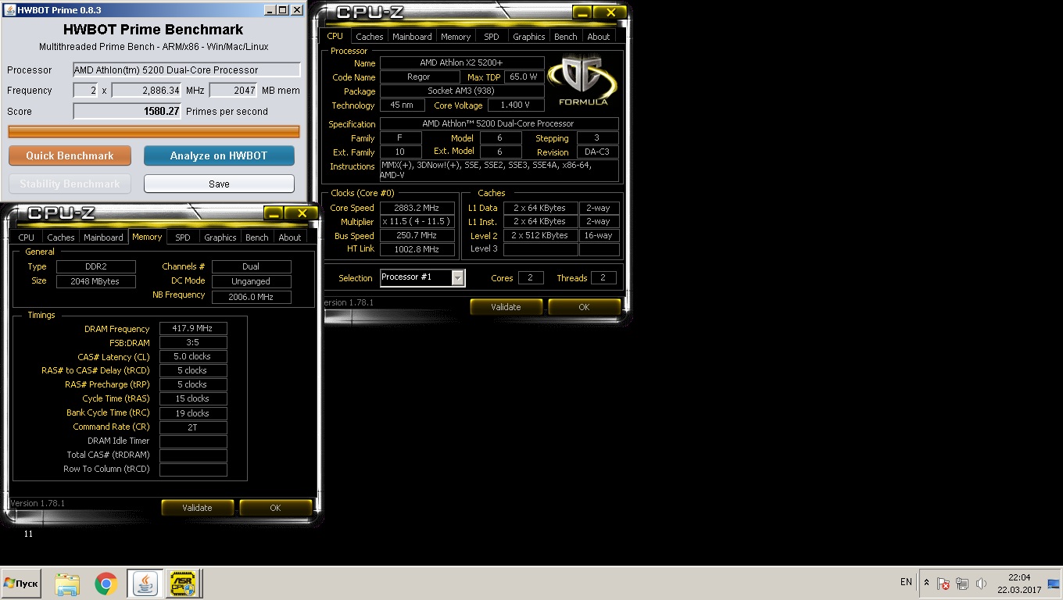Click the Bus Speed value 250.7 MHz
Image resolution: width=1063 pixels, height=600 pixels.
417,236
